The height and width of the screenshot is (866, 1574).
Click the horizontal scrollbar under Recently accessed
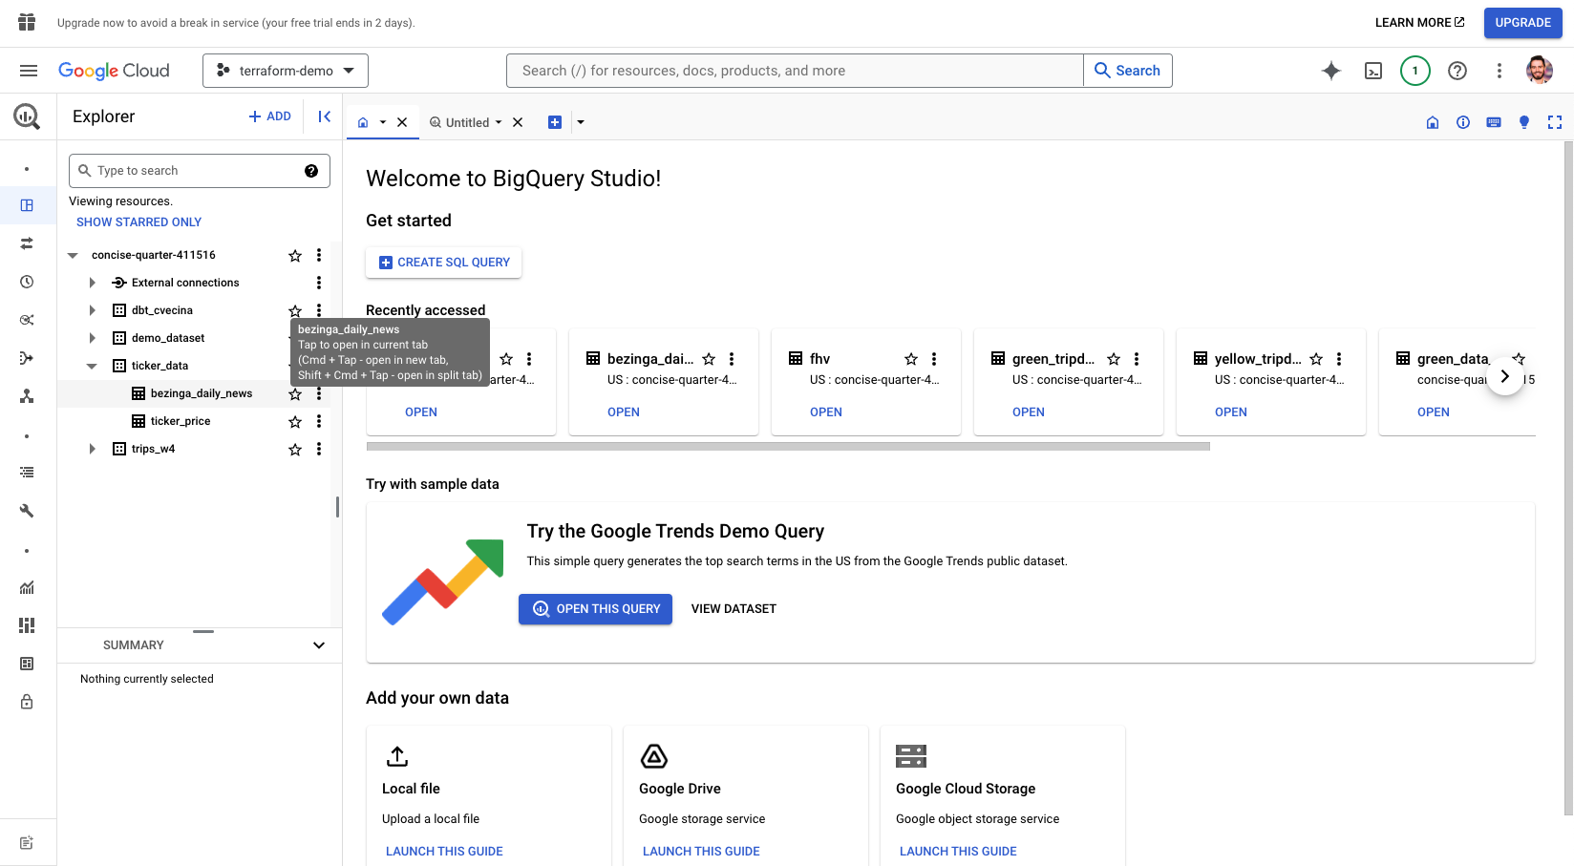[x=788, y=446]
